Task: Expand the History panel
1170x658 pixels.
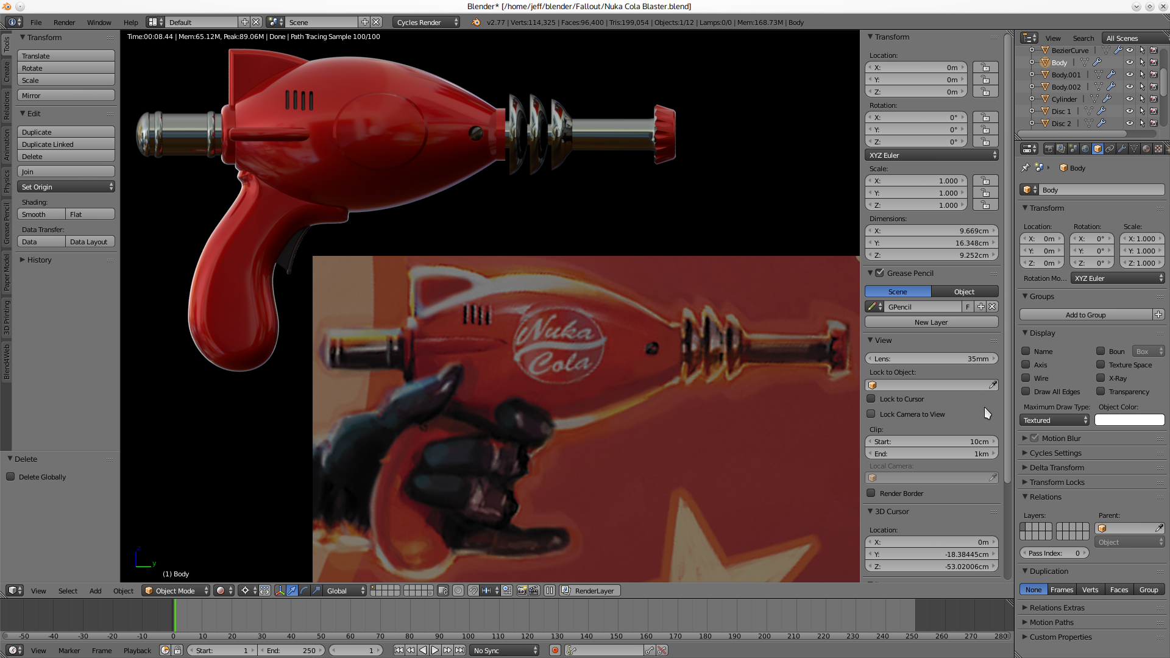Action: 40,260
